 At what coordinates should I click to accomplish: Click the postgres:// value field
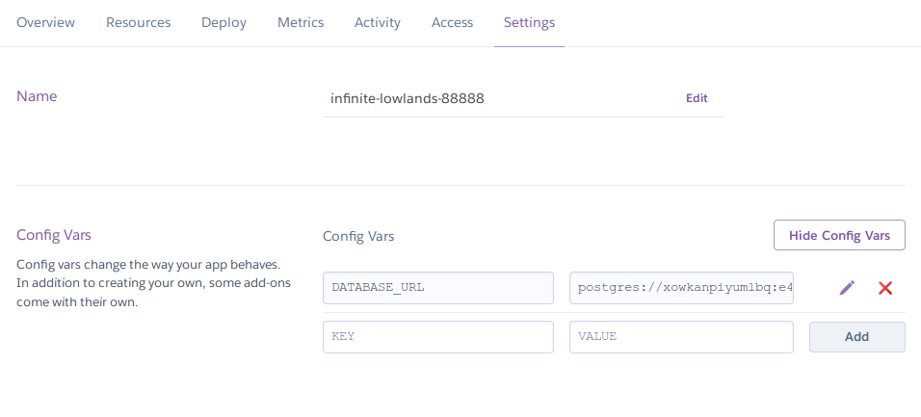click(681, 288)
